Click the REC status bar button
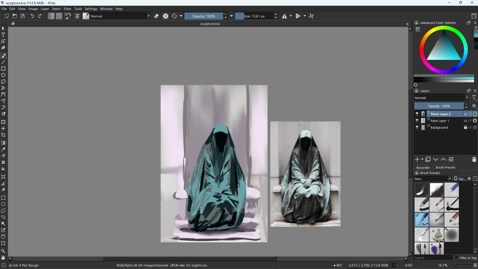This screenshot has height=269, width=478. coord(338,265)
